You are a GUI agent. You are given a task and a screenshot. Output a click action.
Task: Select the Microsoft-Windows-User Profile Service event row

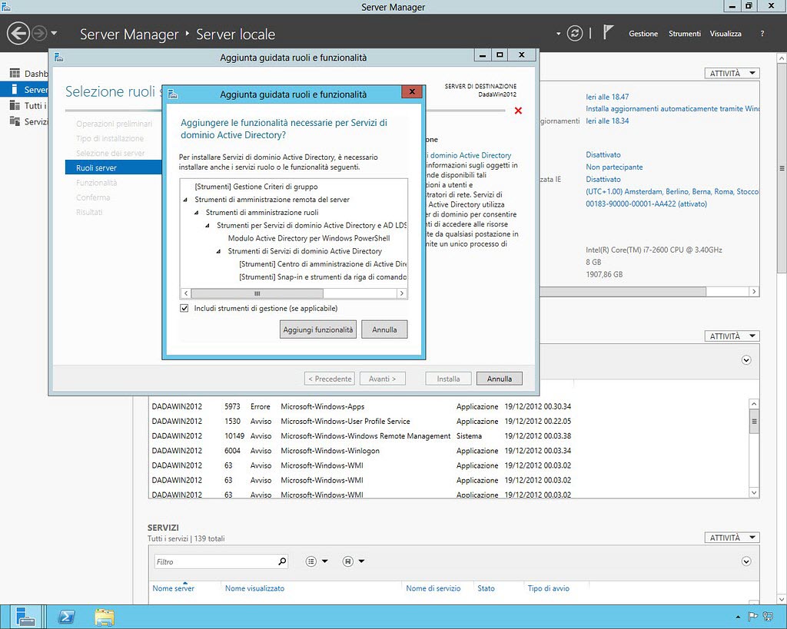pos(361,422)
